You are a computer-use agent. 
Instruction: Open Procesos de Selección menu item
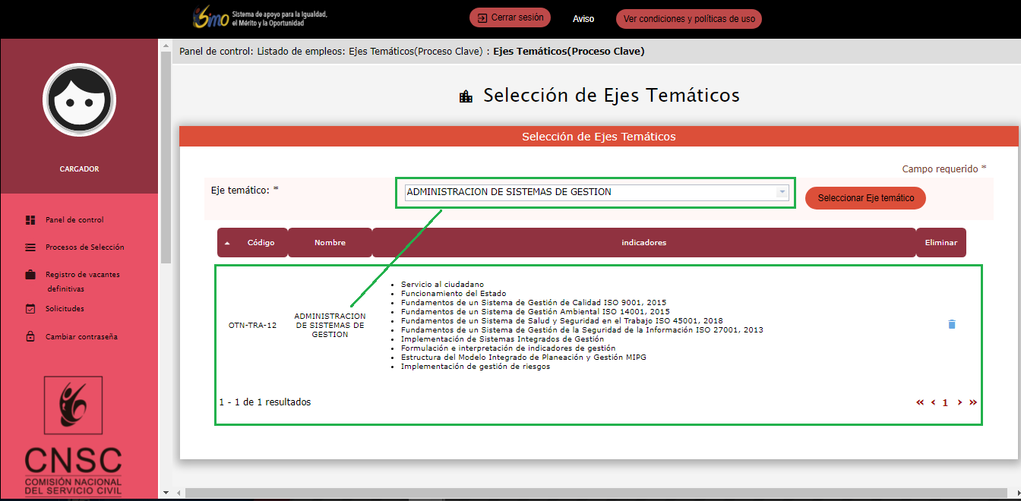tap(84, 247)
